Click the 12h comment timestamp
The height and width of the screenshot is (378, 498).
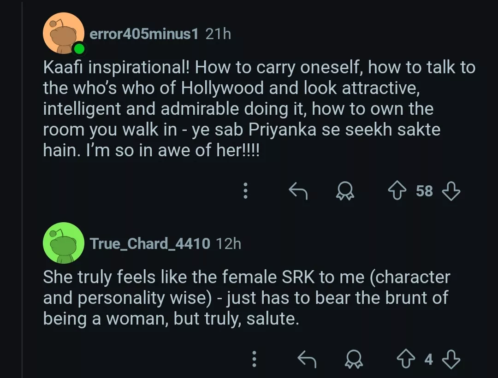[x=228, y=243]
